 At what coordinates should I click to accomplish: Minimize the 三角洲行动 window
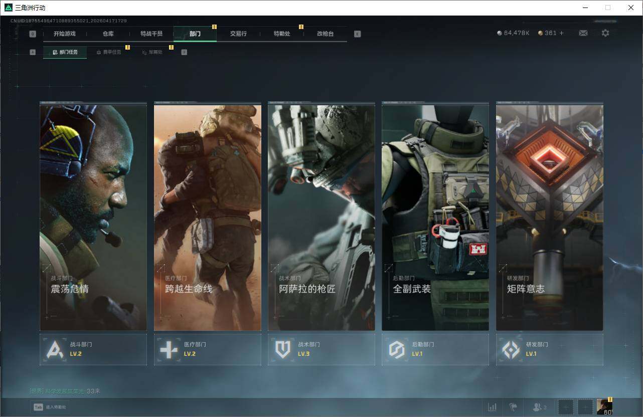585,8
